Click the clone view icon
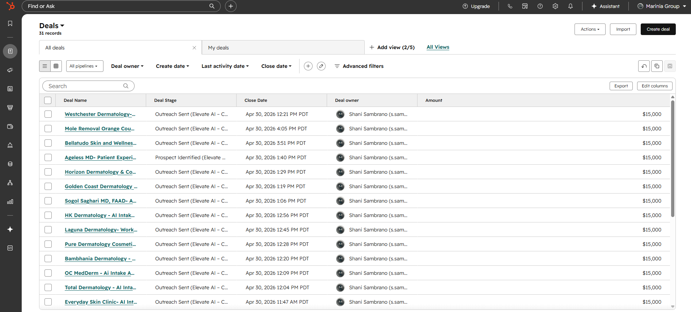Viewport: 691px width, 312px height. pos(657,66)
